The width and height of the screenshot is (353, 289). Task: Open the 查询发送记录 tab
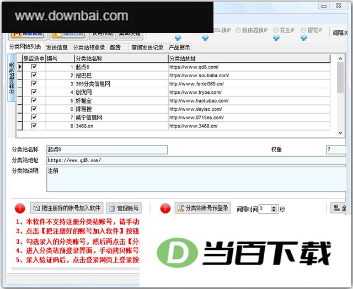[147, 47]
